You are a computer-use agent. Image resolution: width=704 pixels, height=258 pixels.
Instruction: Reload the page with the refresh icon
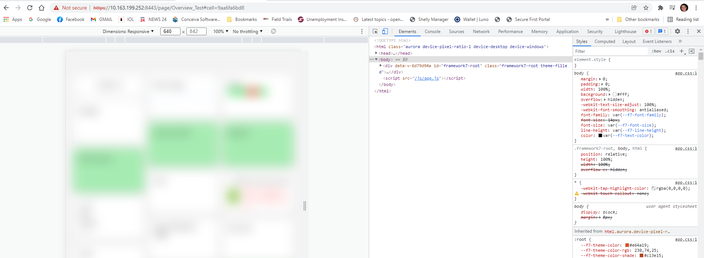point(30,8)
